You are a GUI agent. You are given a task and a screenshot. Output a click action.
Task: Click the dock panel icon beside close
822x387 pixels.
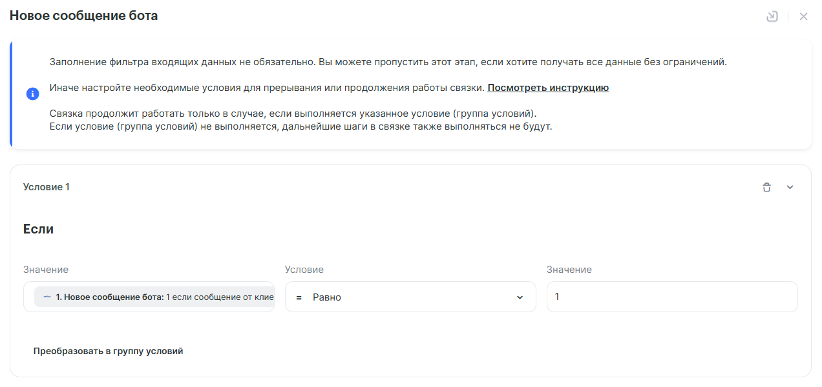tap(772, 16)
